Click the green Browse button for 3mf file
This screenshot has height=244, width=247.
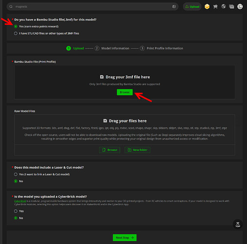tap(124, 92)
